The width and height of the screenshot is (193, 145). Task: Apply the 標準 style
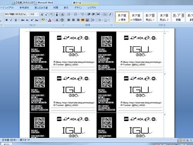122,17
